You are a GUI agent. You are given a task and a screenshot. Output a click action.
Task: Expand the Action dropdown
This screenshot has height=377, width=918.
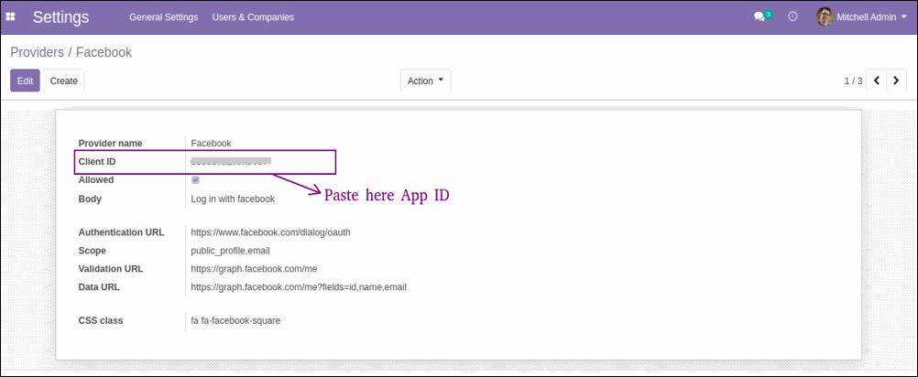426,81
